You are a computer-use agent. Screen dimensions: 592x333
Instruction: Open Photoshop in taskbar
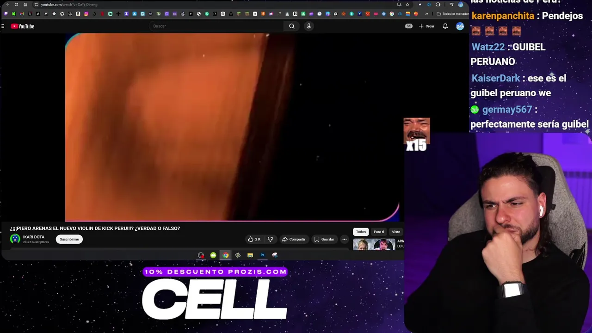[262, 255]
